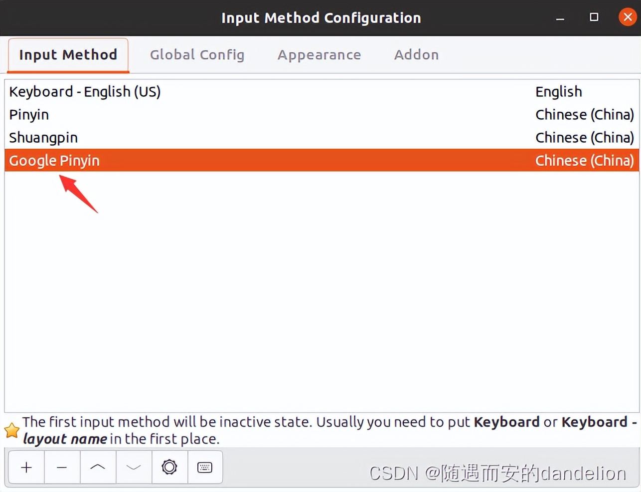The width and height of the screenshot is (641, 492).
Task: Switch to the Global Config tab
Action: [197, 55]
